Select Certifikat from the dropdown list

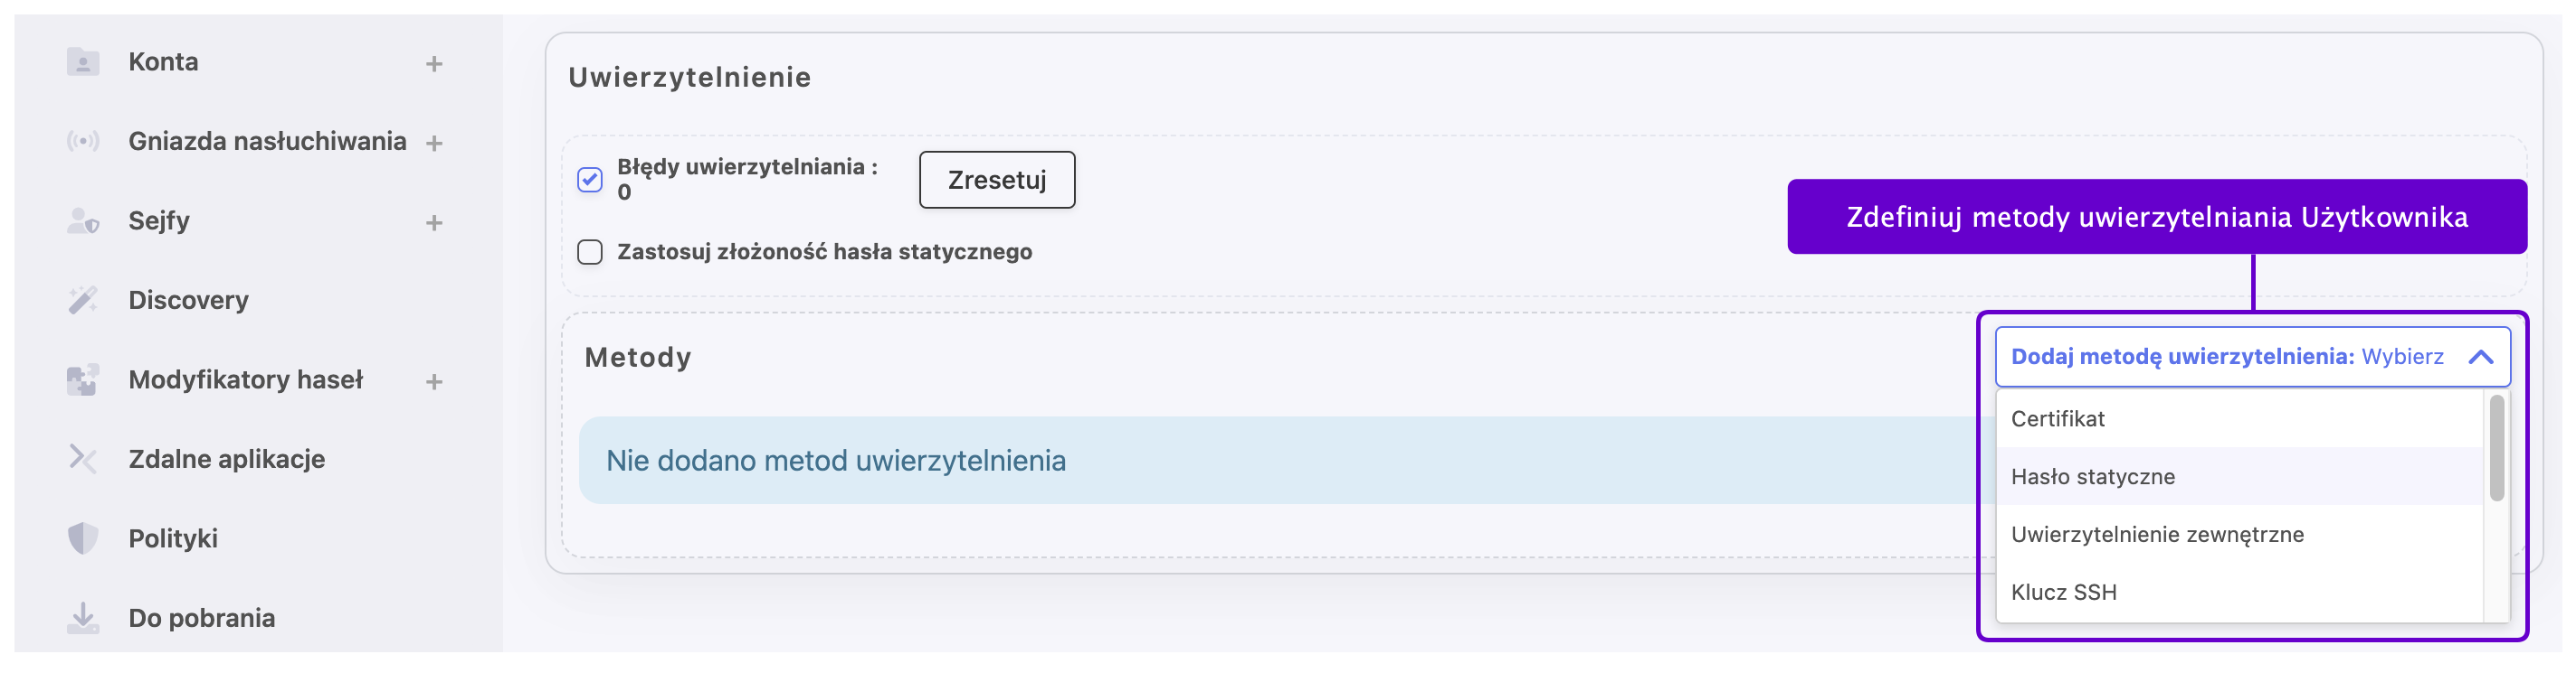click(x=2058, y=419)
